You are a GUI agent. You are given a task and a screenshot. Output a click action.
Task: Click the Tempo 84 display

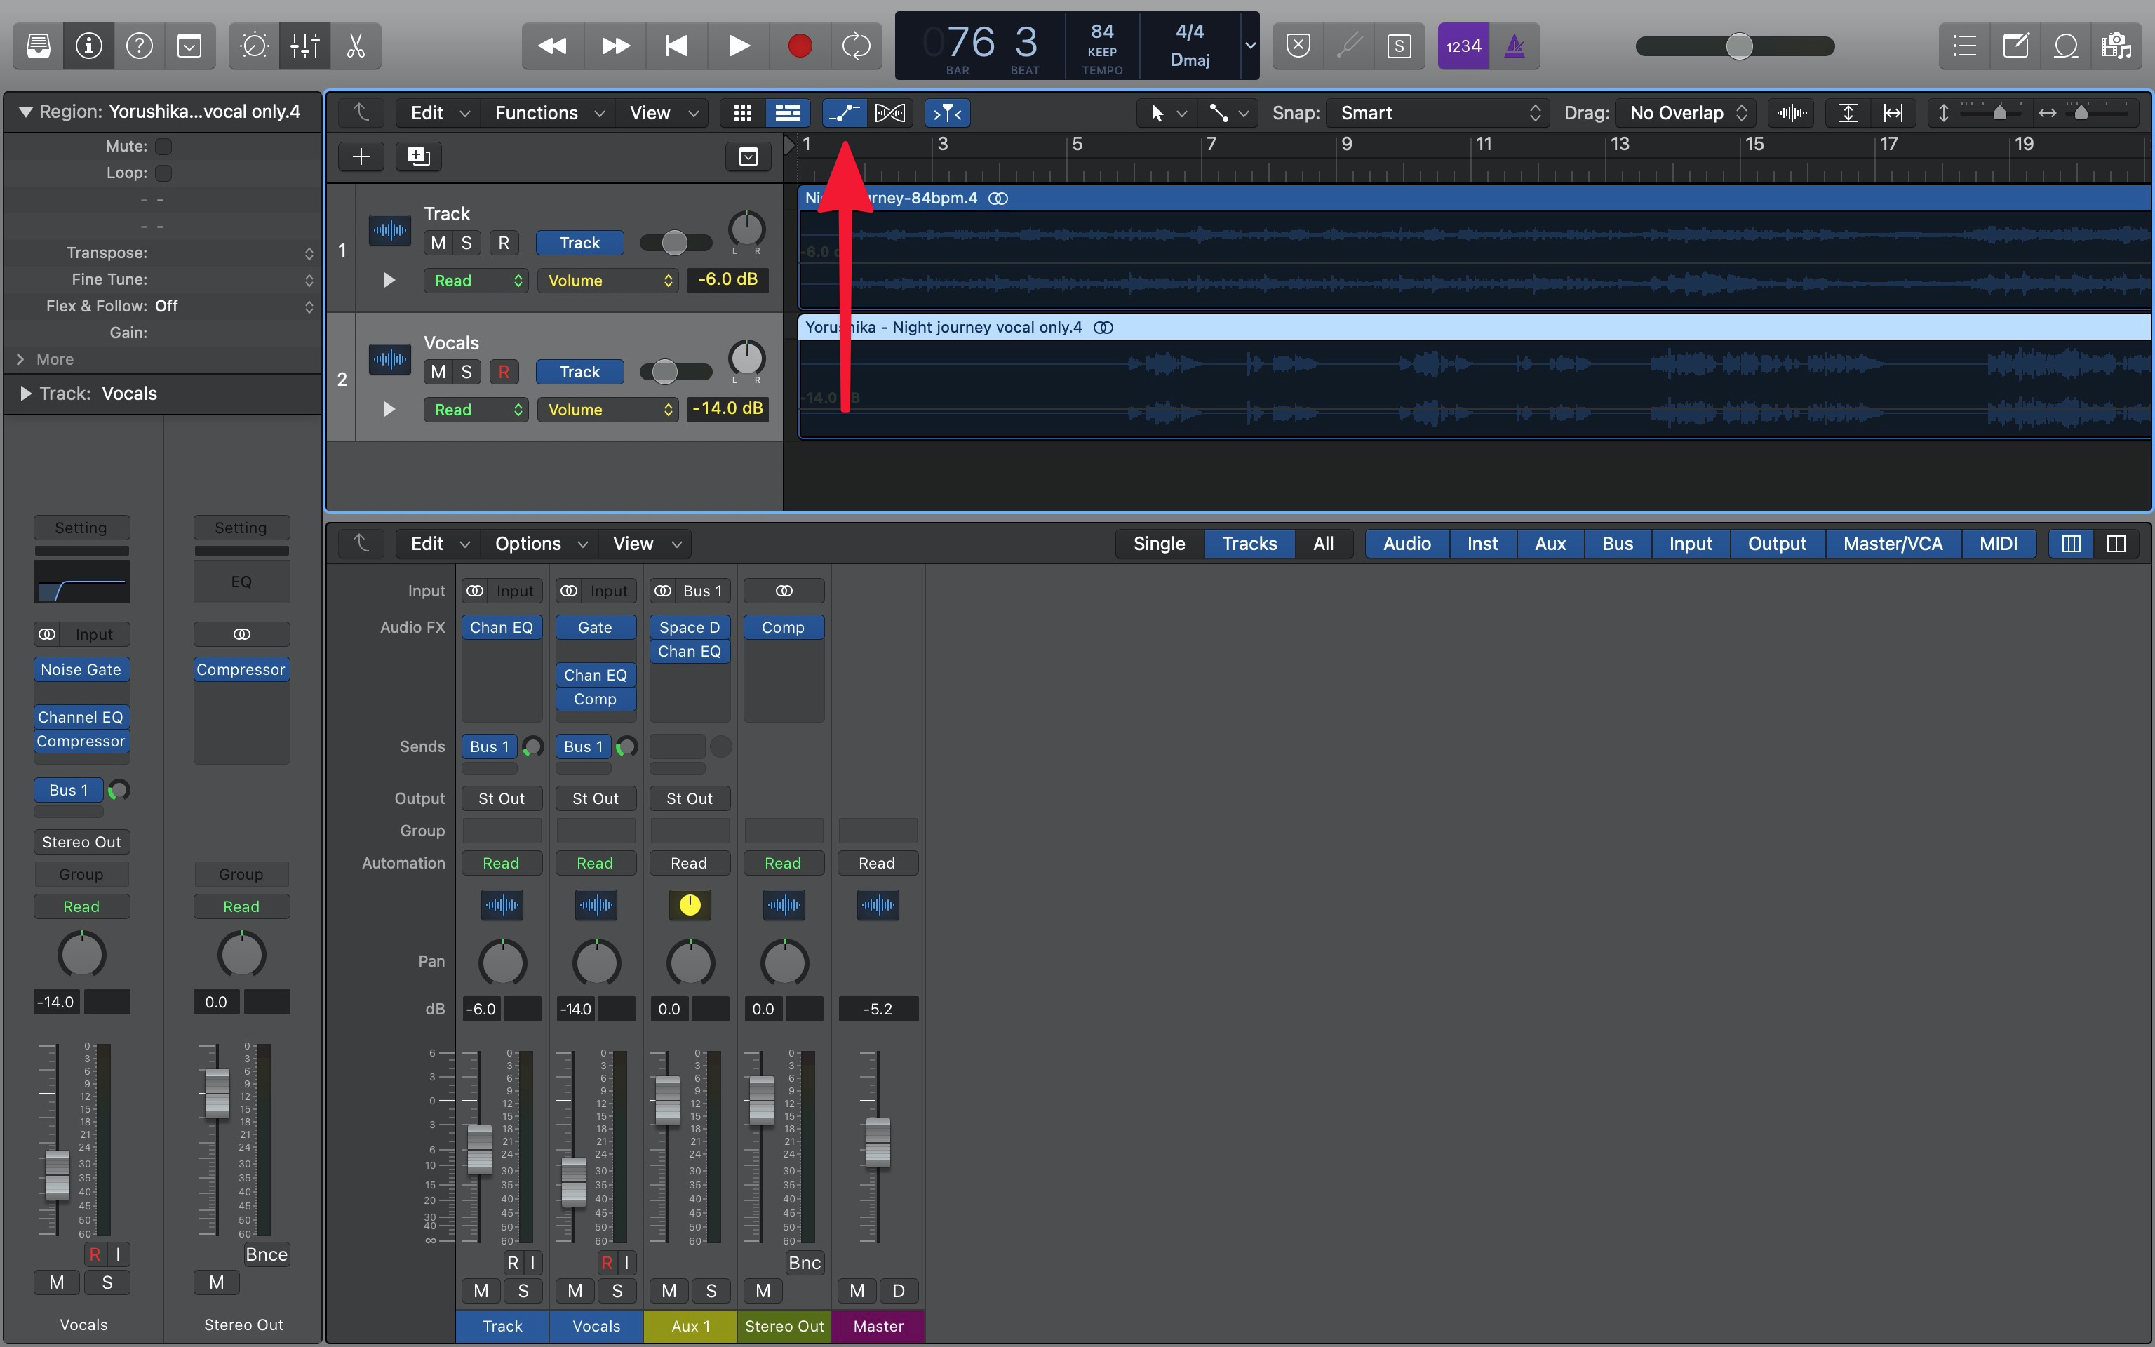(x=1103, y=32)
